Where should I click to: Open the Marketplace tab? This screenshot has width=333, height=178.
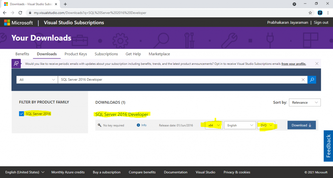[x=159, y=54]
